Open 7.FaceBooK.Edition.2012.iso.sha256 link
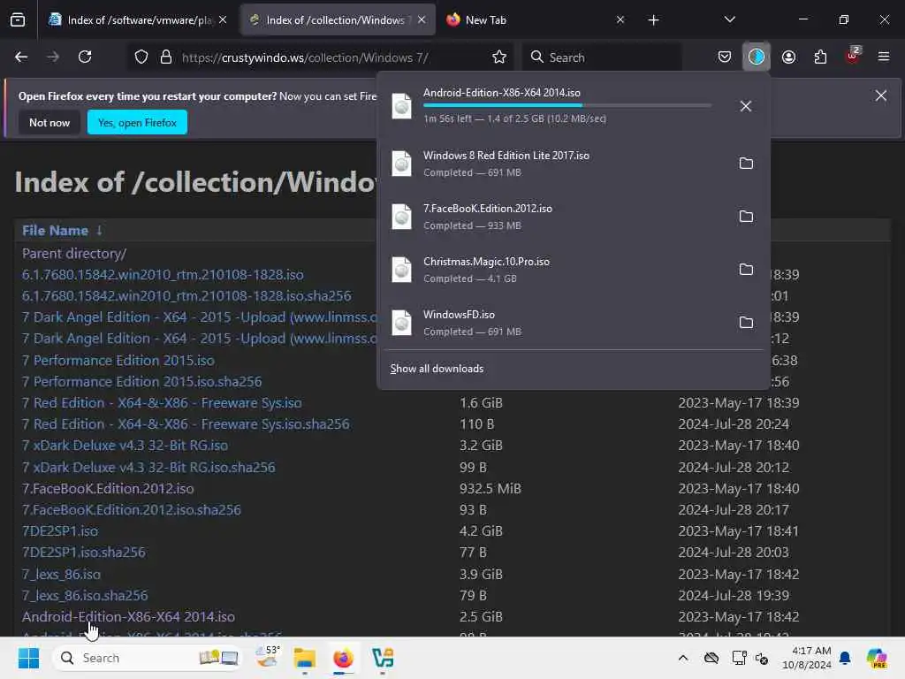 (x=132, y=510)
